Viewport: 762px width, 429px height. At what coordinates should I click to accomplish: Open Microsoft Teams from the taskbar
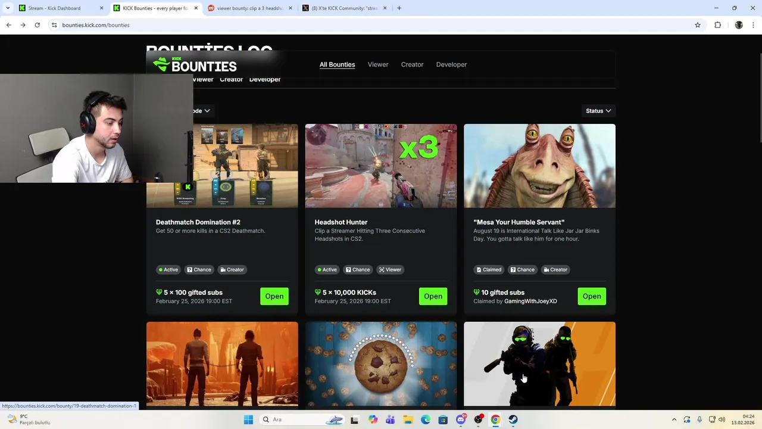pyautogui.click(x=390, y=419)
